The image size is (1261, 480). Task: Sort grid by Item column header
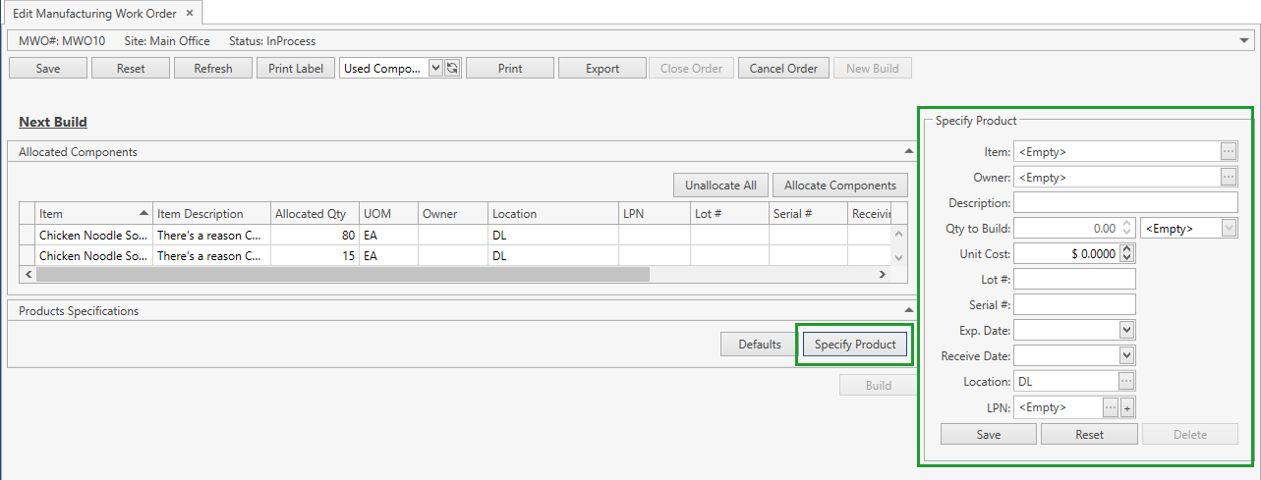click(x=92, y=214)
